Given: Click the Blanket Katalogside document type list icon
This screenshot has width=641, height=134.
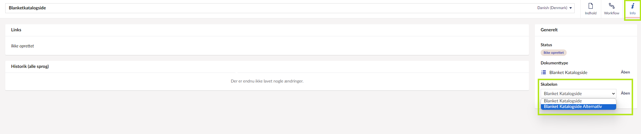Looking at the screenshot, I should point(544,72).
